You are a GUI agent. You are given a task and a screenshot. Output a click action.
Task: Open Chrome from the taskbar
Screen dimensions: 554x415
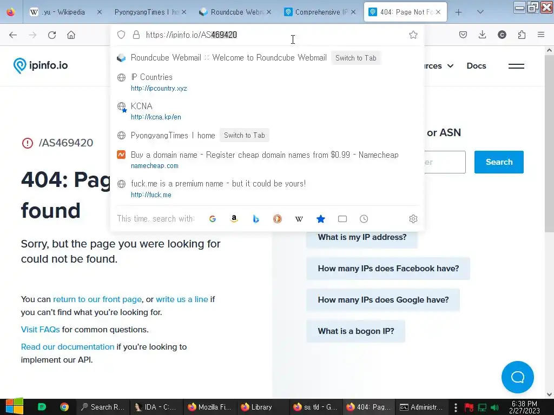[64, 407]
